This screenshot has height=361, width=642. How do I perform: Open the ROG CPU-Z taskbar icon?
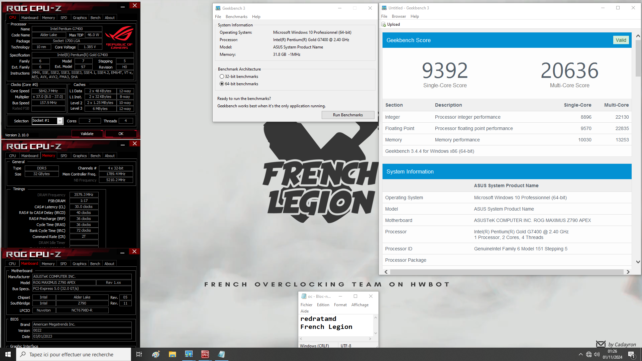tap(205, 354)
